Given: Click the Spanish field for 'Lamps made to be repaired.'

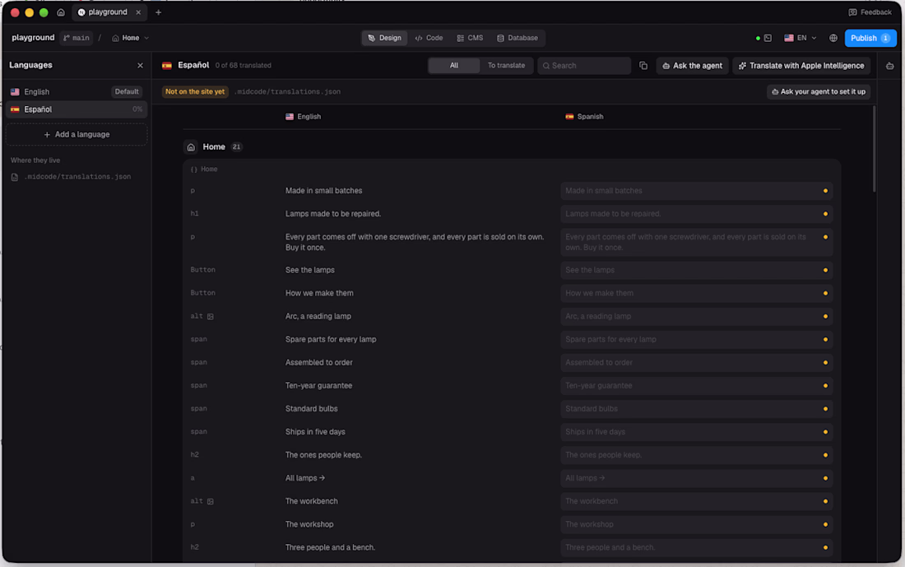Looking at the screenshot, I should [x=697, y=214].
